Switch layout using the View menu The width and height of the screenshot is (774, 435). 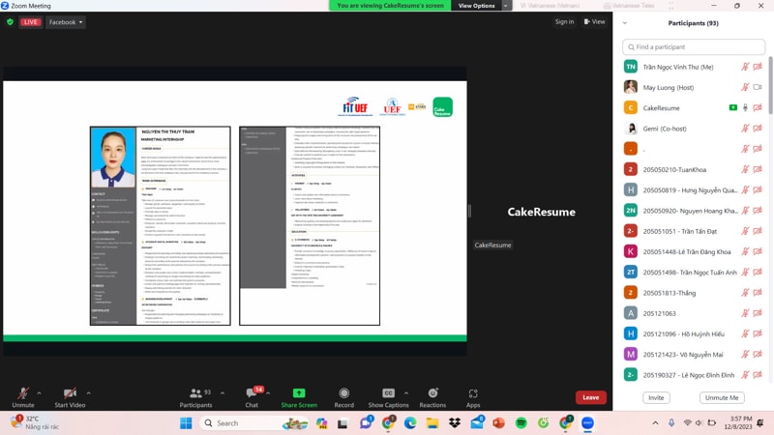point(593,22)
